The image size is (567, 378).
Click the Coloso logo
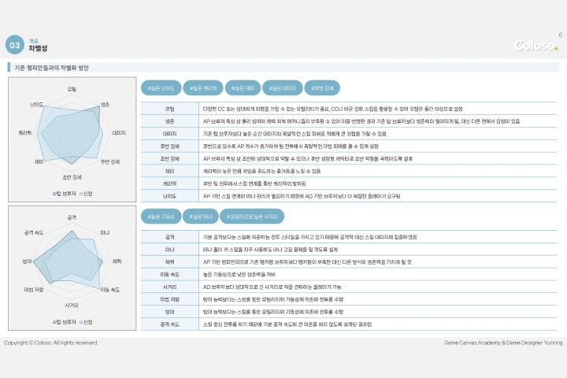coord(535,45)
